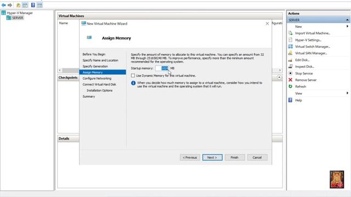351x197 pixels.
Task: Collapse the Checkpoints panel chevron
Action: [x=279, y=77]
